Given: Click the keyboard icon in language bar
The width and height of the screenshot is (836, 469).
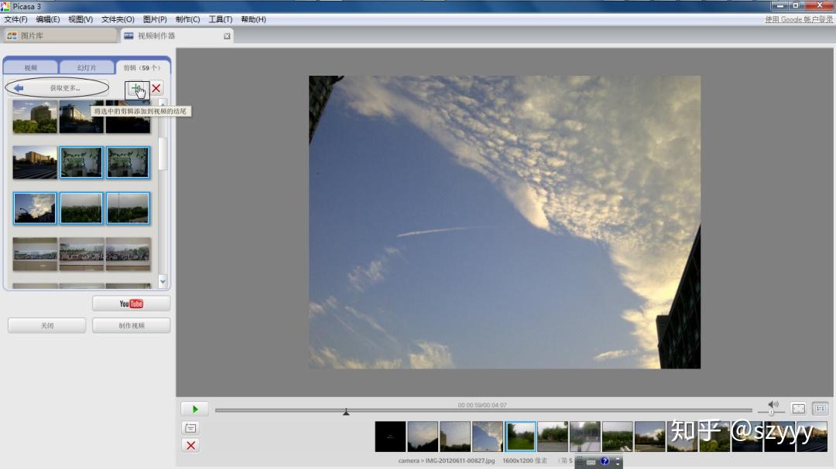Looking at the screenshot, I should pyautogui.click(x=591, y=461).
